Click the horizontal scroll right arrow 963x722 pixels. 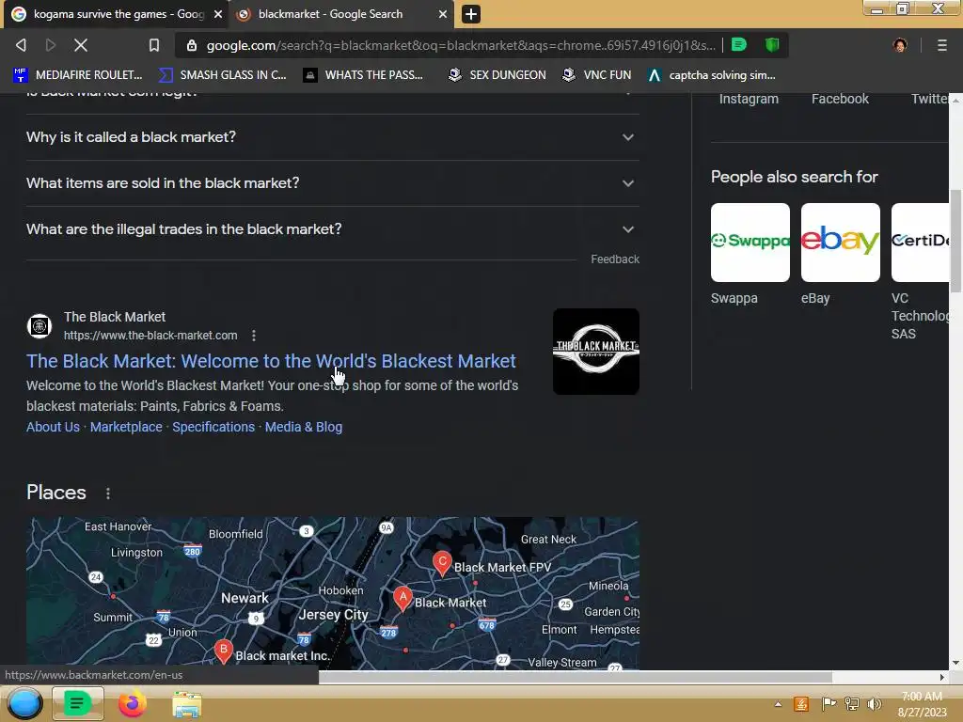[x=942, y=677]
